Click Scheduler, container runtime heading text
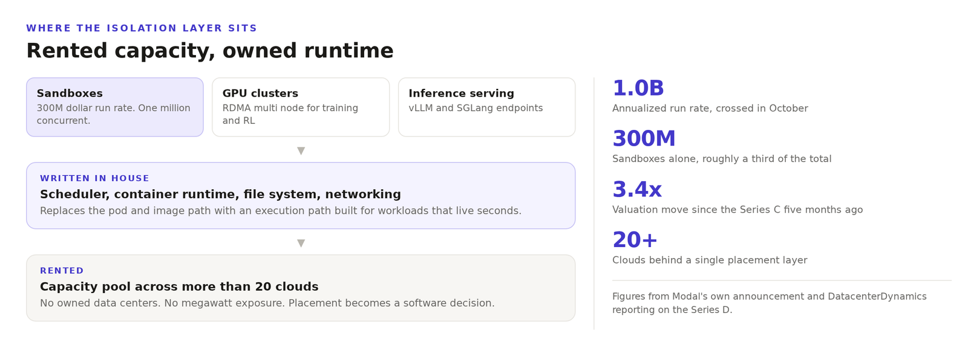 coord(220,195)
